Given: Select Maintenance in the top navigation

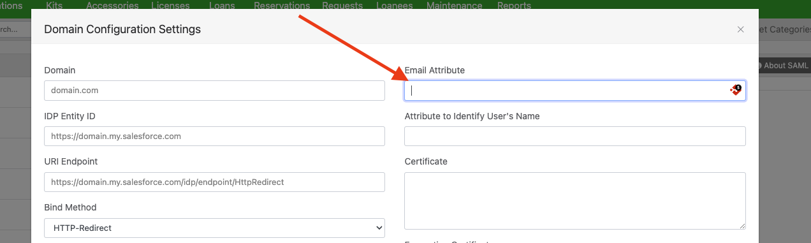Looking at the screenshot, I should click(454, 6).
